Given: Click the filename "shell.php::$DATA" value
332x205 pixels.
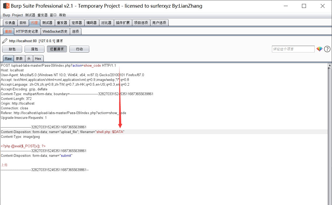Looking at the screenshot, I should point(110,132).
